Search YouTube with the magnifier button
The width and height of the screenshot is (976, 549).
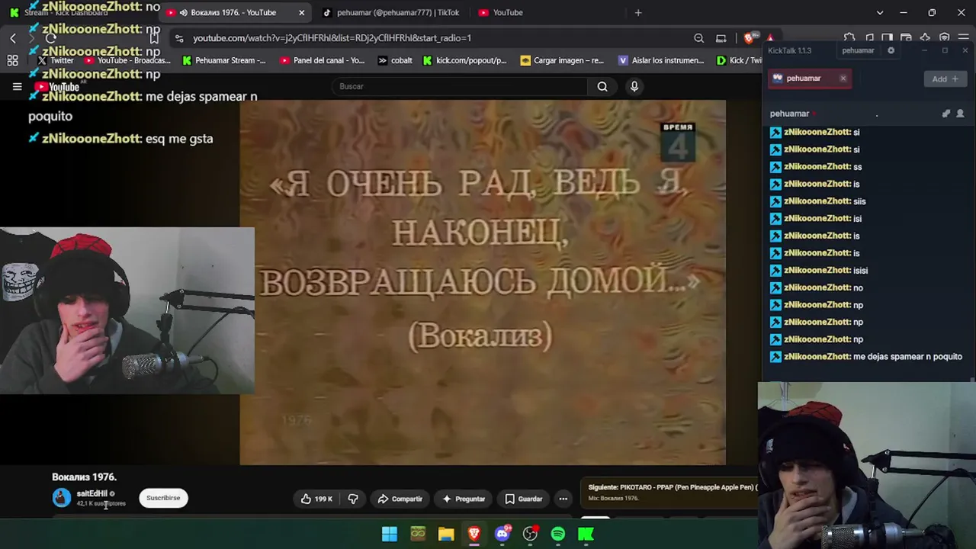point(602,86)
